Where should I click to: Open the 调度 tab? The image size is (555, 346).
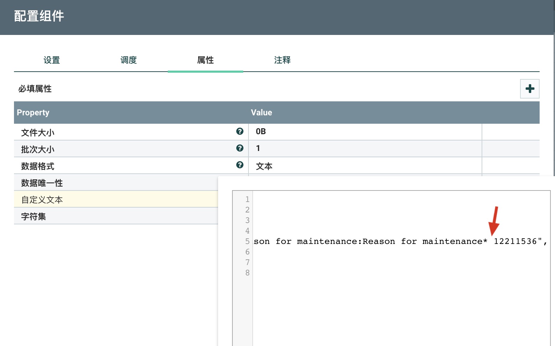[x=129, y=60]
